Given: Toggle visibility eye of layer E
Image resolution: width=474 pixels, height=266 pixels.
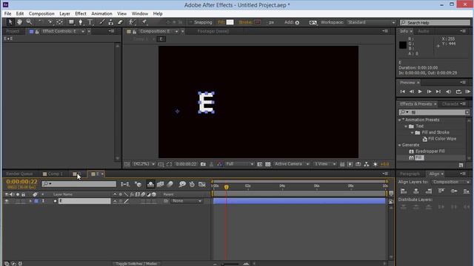Looking at the screenshot, I should pos(7,201).
